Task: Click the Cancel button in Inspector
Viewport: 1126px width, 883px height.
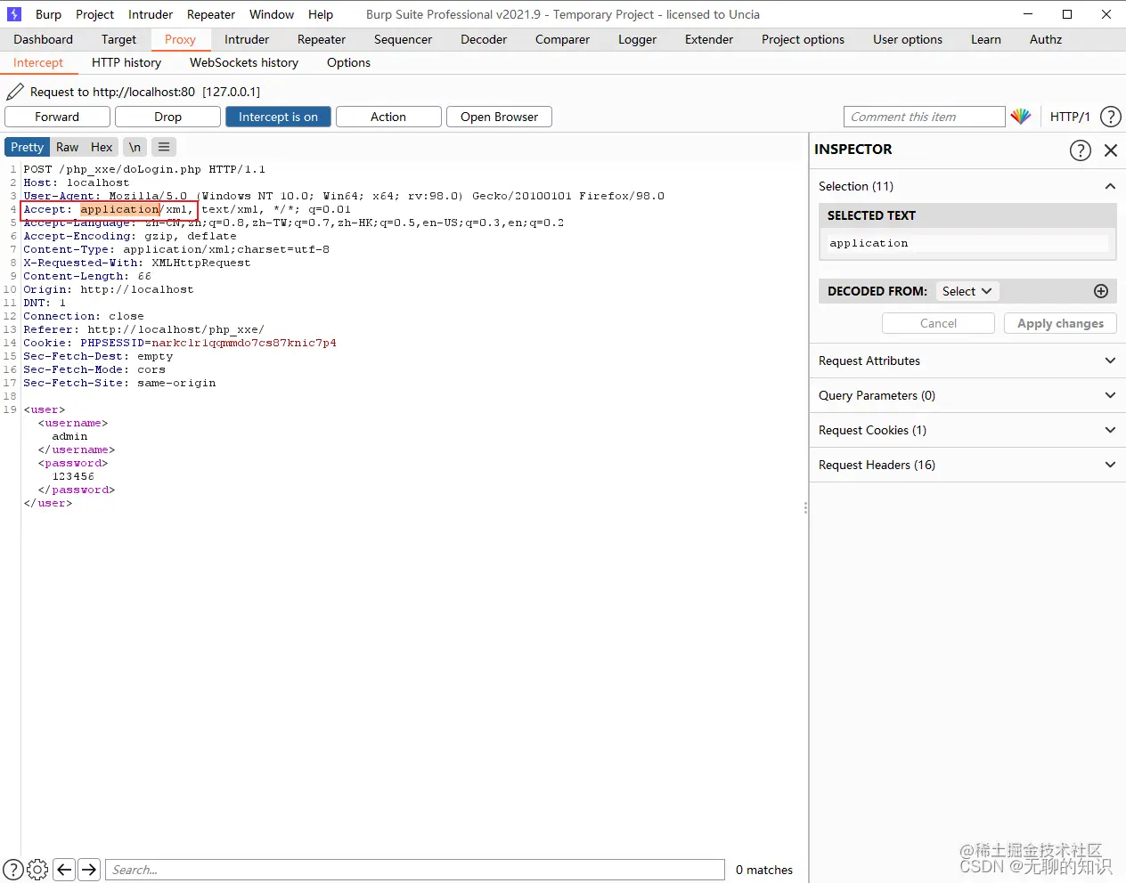Action: point(938,323)
